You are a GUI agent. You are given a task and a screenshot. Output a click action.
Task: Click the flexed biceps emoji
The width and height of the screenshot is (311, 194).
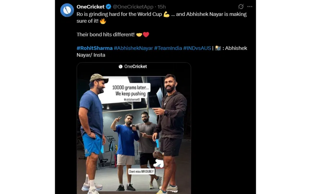click(x=166, y=14)
